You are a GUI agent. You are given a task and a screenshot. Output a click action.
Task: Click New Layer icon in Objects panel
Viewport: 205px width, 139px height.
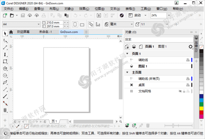click(x=127, y=126)
